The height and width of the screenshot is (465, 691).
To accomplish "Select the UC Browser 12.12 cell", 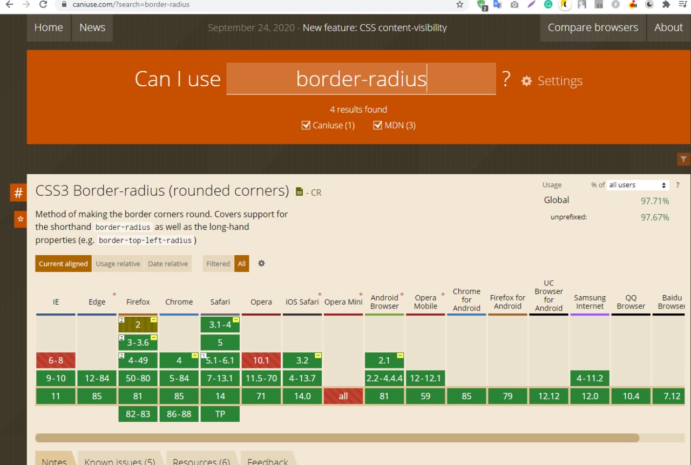I will [x=548, y=396].
